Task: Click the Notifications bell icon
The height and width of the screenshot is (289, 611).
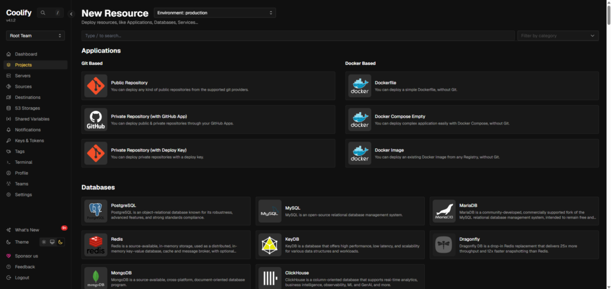Action: (x=8, y=129)
